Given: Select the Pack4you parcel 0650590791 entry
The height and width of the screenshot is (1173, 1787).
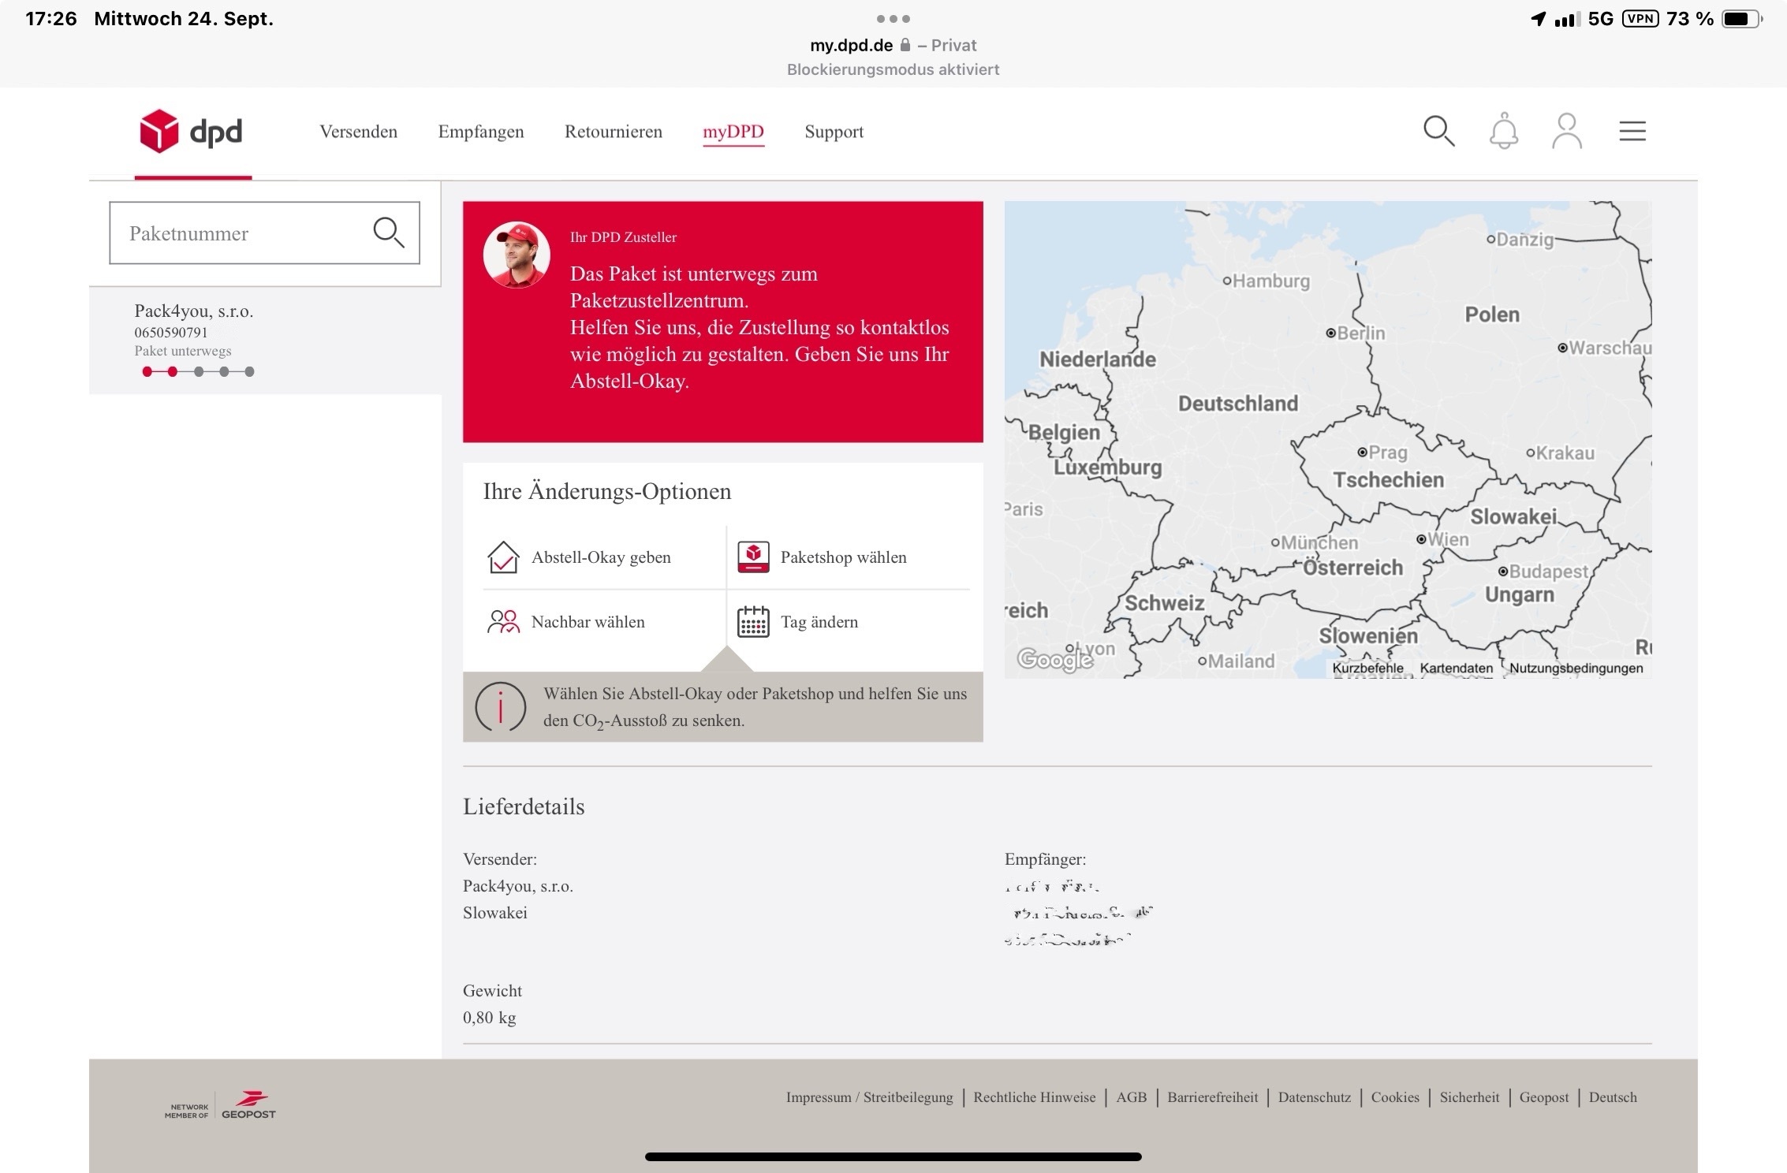Looking at the screenshot, I should click(x=265, y=341).
